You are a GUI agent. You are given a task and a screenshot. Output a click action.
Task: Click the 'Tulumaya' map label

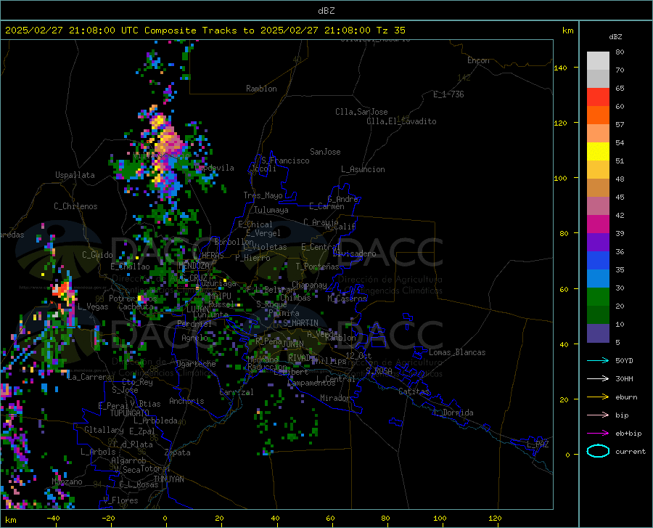(x=271, y=210)
